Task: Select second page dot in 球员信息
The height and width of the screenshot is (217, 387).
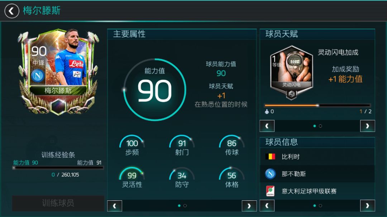Action: click(320, 206)
